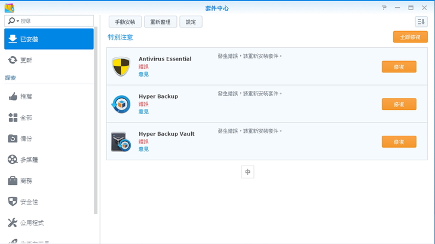
Task: Click the 錯誤 error status of Antivirus Essential
Action: (143, 66)
